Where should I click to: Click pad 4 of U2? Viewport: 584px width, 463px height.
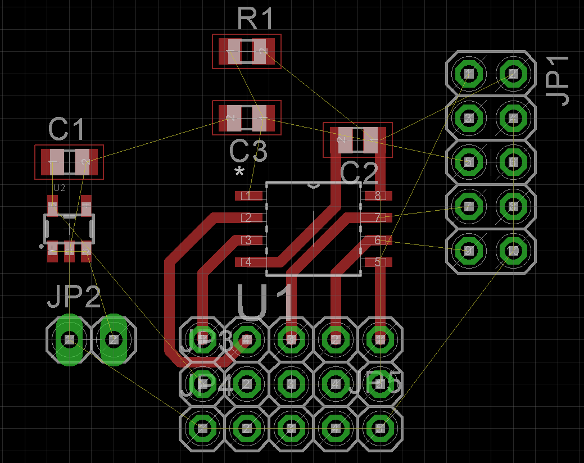pyautogui.click(x=86, y=206)
